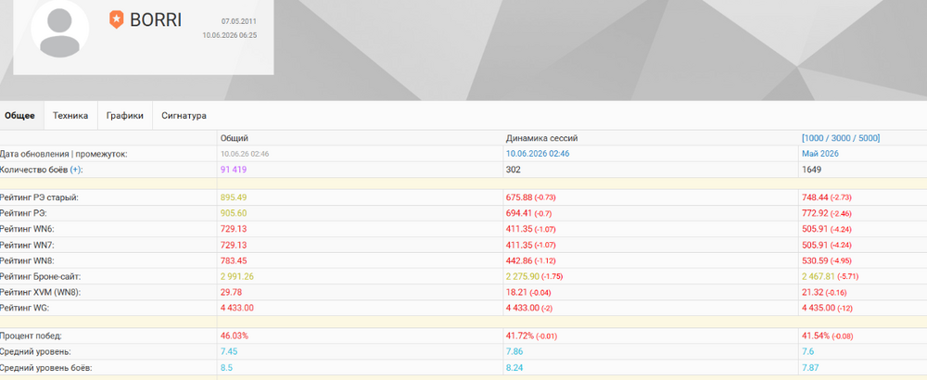Open the Сигнатура tab
This screenshot has width=927, height=380.
coord(184,116)
